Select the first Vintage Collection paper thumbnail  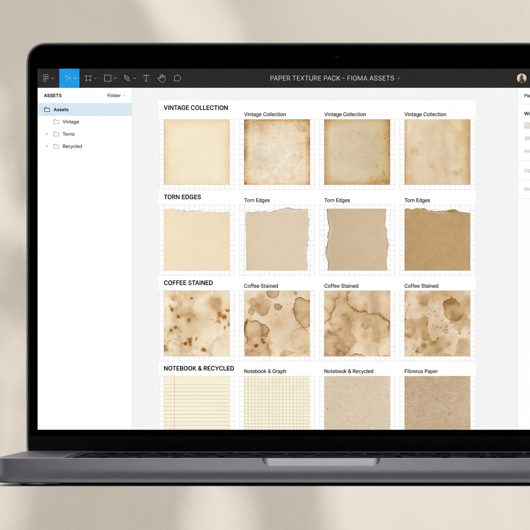tap(197, 152)
